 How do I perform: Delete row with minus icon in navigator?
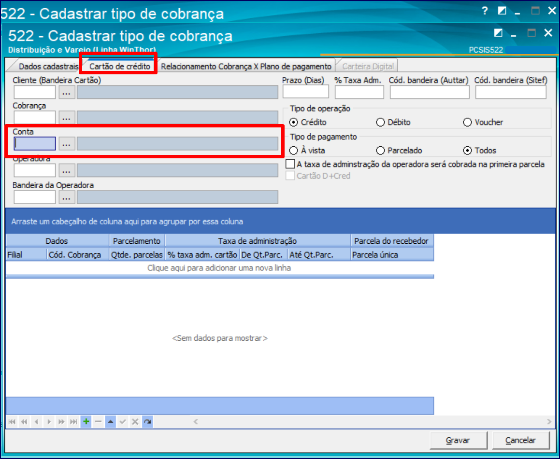click(98, 422)
